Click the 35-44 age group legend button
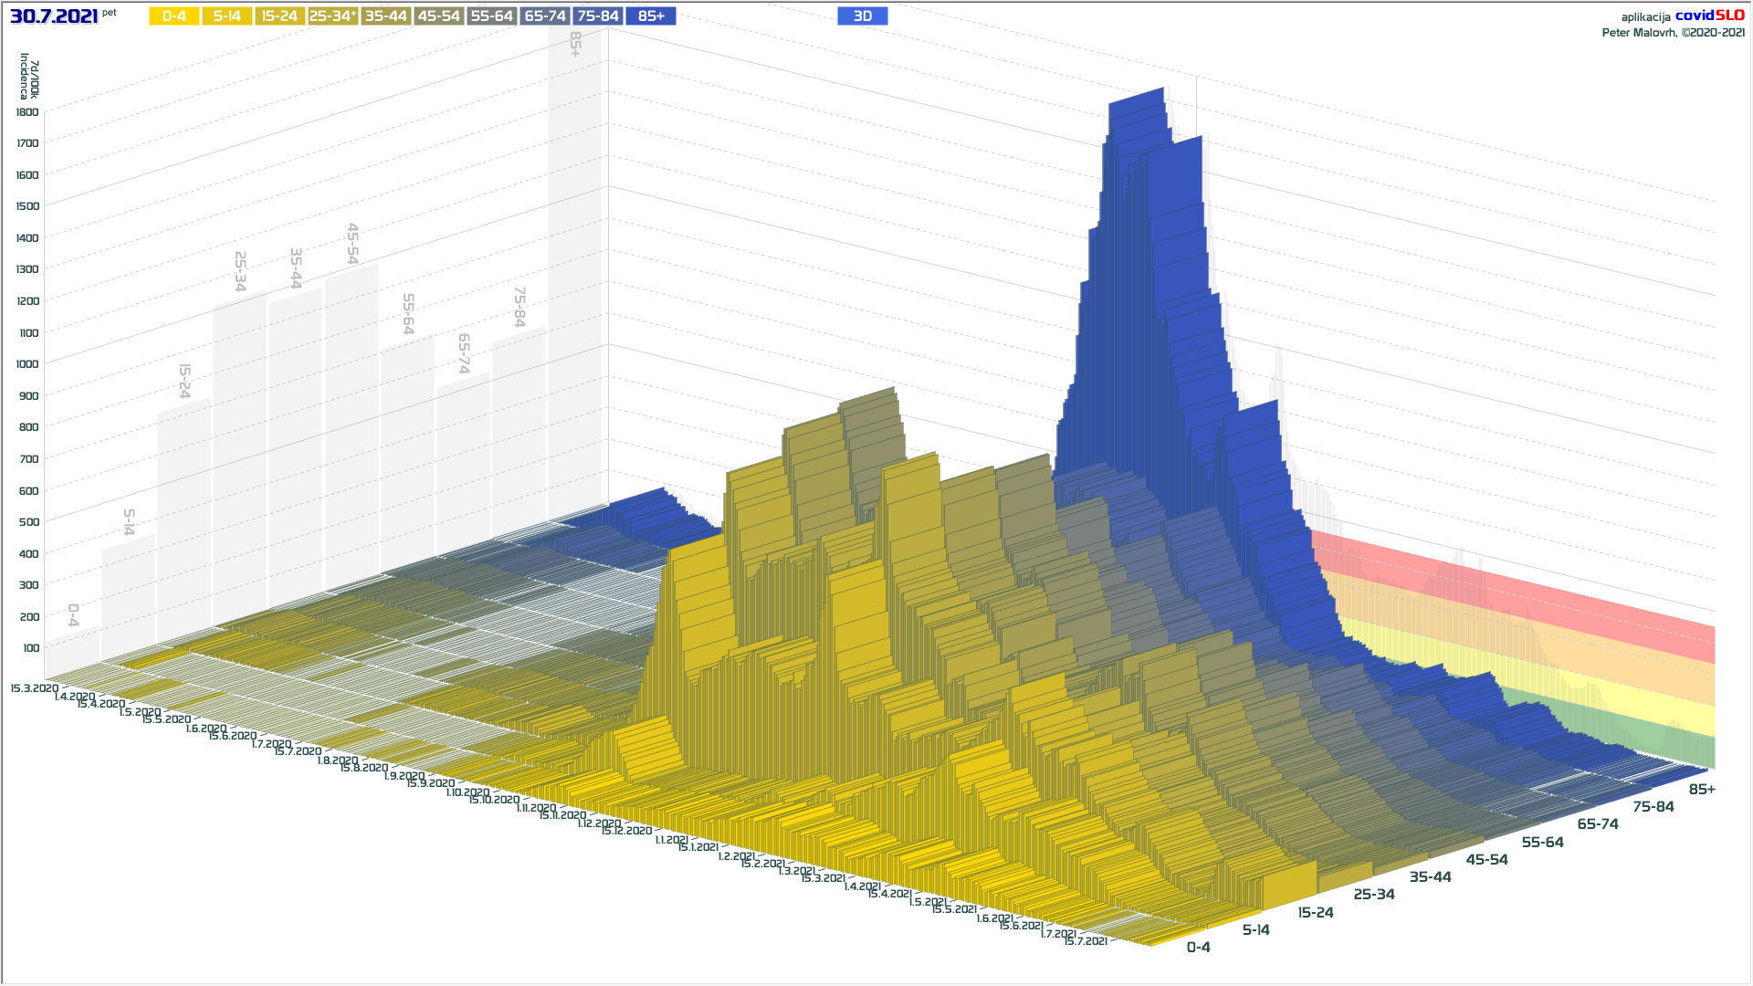Screen dimensions: 1753x986 (x=385, y=16)
